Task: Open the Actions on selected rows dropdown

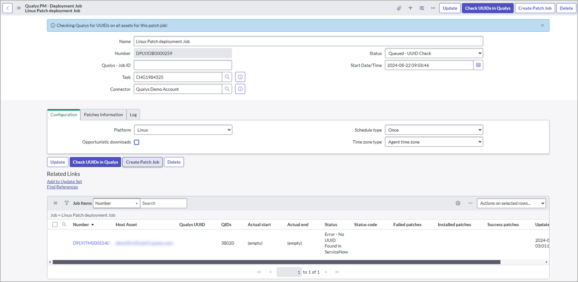Action: [x=511, y=203]
